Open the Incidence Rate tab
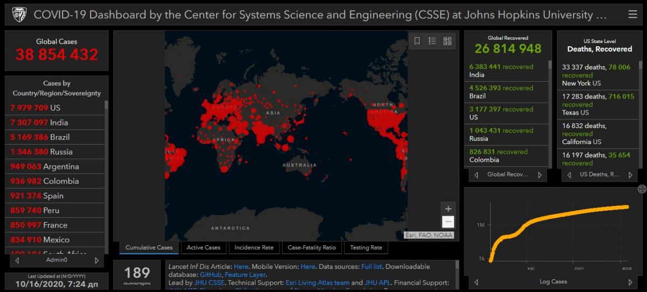 tap(253, 247)
